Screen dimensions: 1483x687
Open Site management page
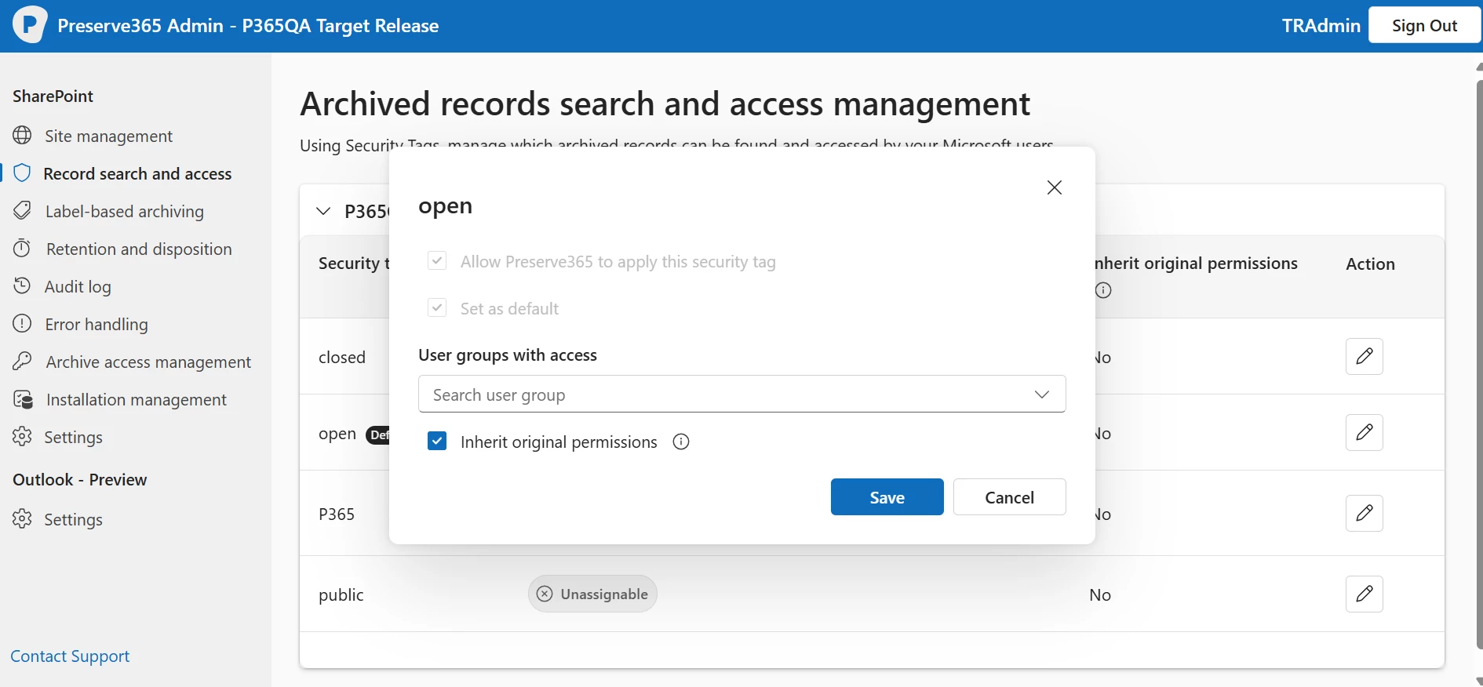point(109,136)
